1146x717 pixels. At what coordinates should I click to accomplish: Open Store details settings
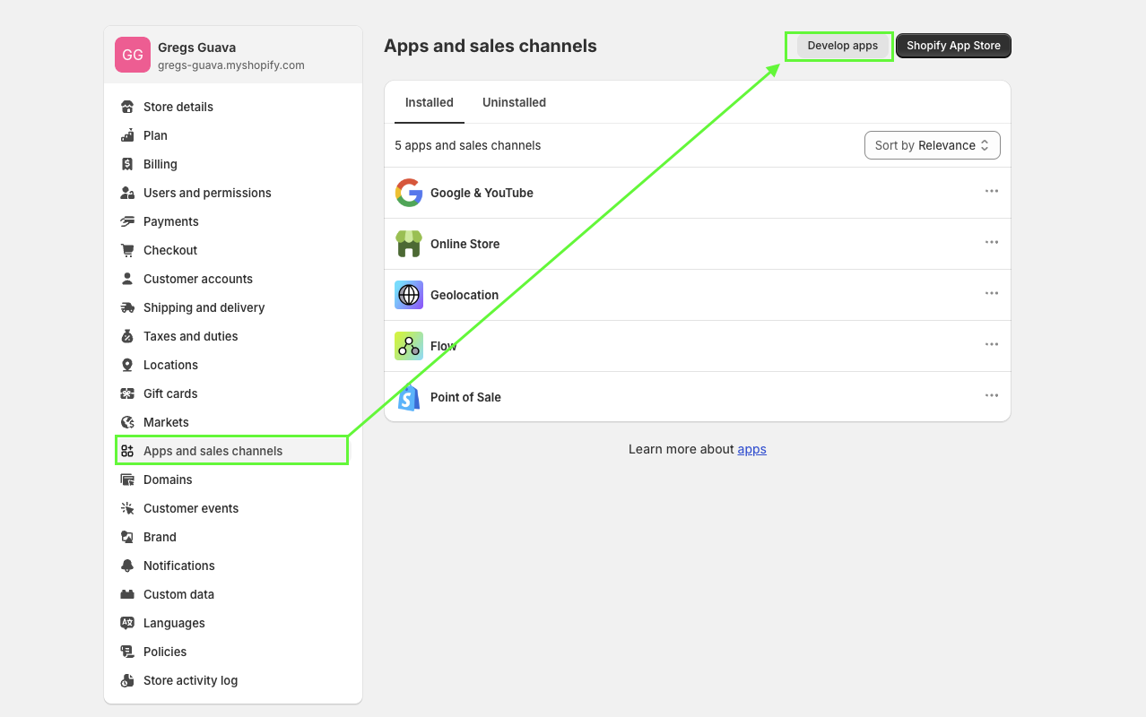[x=233, y=107]
